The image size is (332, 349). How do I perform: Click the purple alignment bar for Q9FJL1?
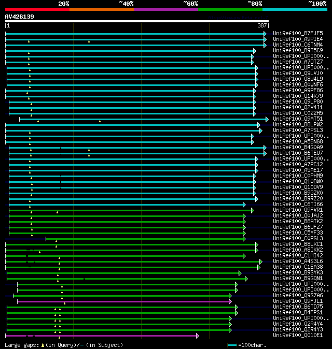point(125,301)
